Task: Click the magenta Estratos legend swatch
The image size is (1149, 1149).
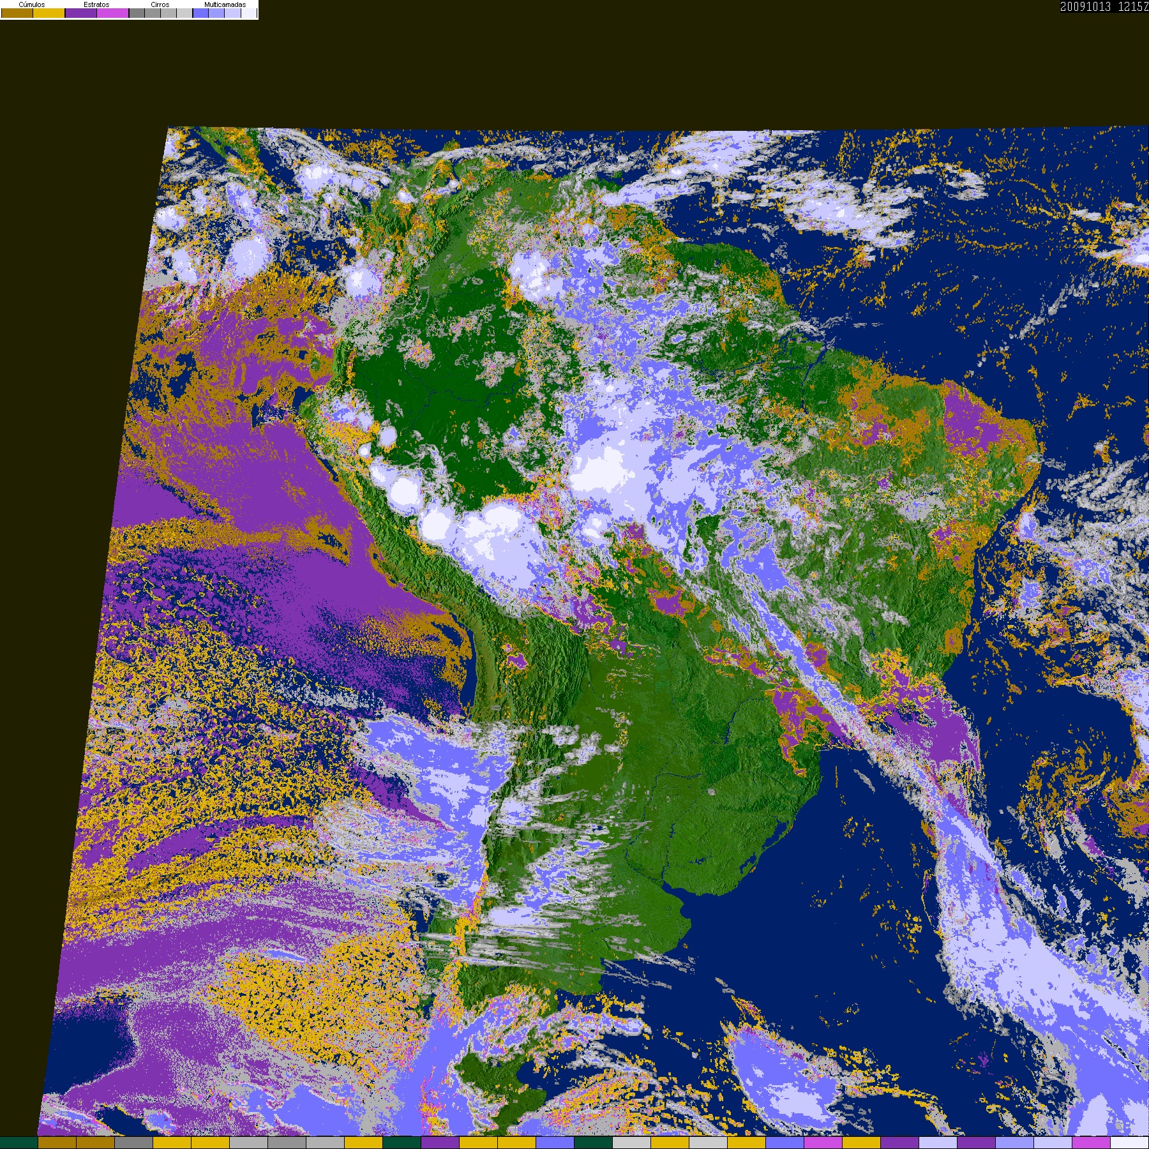Action: pyautogui.click(x=112, y=13)
